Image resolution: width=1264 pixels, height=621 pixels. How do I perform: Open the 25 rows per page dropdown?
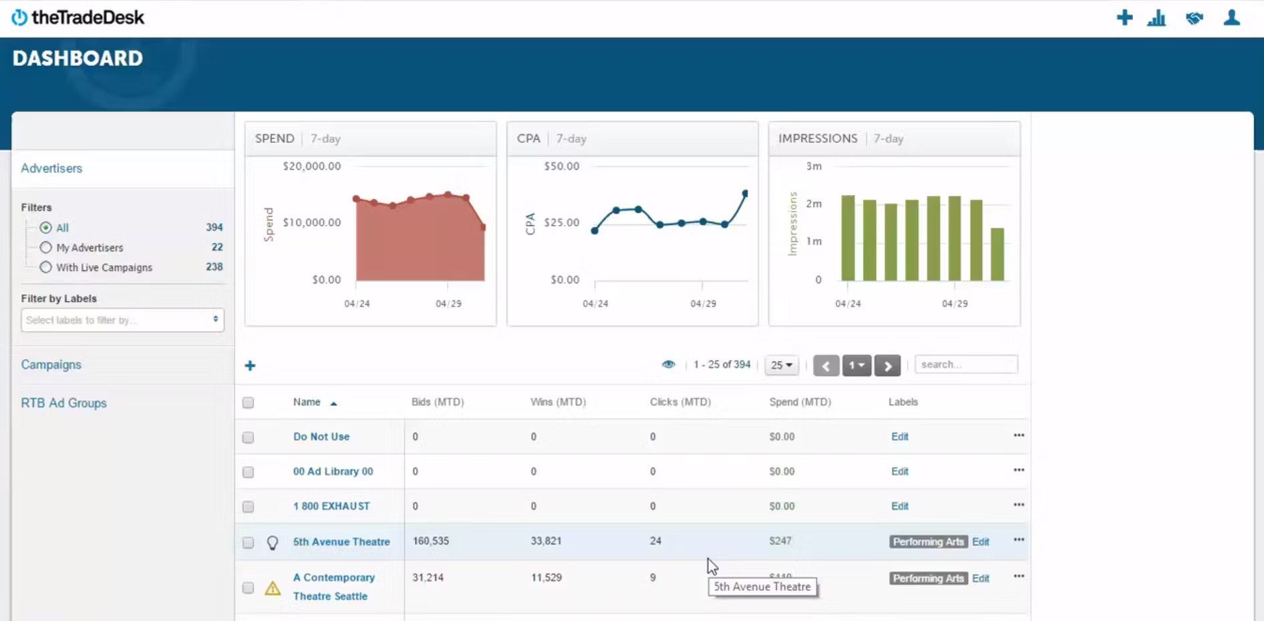[781, 365]
